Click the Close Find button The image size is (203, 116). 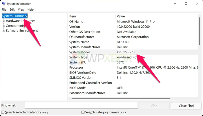[186, 106]
